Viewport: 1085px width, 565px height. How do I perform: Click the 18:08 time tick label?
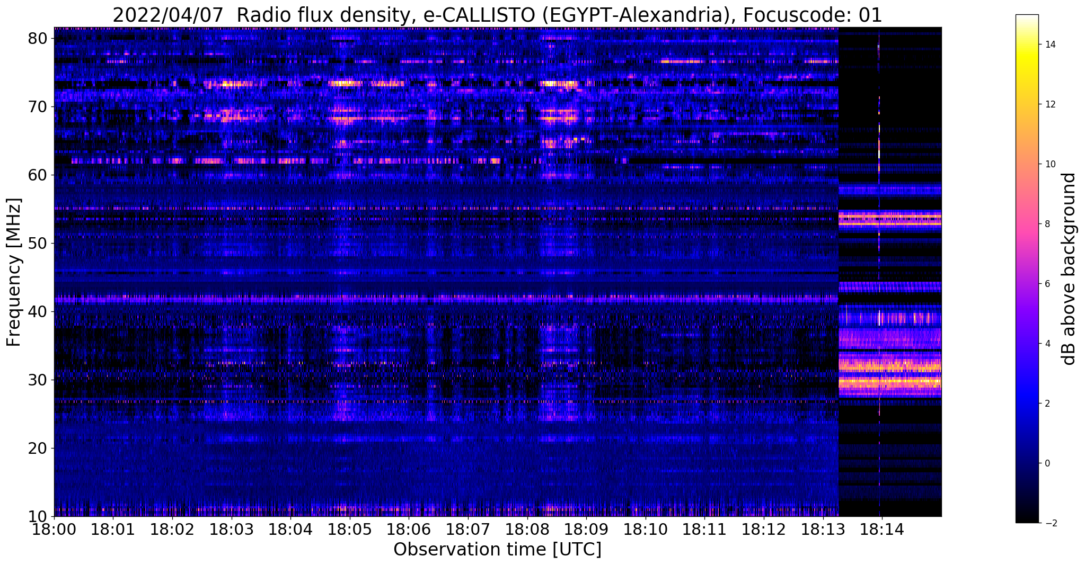[527, 529]
